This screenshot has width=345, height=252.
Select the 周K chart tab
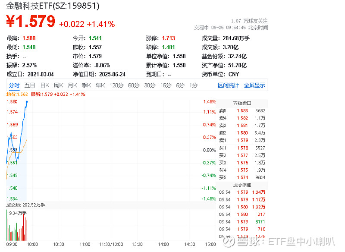click(x=59, y=85)
